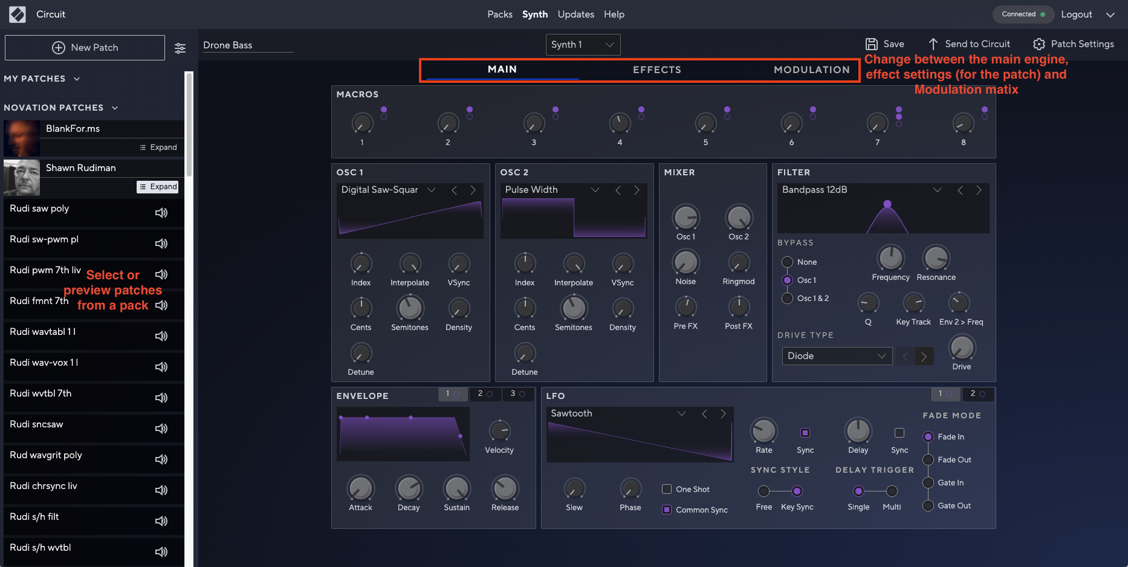This screenshot has width=1128, height=567.
Task: Open the patch filter settings icon
Action: click(180, 48)
